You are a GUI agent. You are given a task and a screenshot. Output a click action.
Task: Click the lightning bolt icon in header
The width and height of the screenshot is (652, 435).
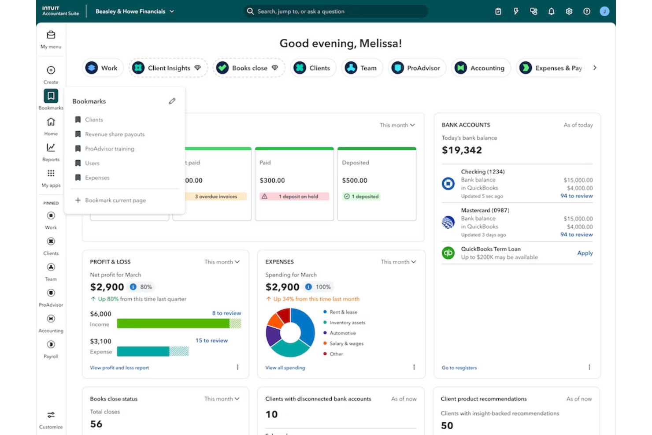click(516, 11)
